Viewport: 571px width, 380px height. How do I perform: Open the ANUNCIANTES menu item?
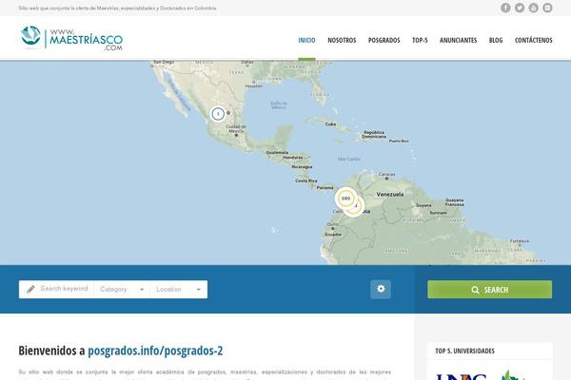click(x=458, y=40)
